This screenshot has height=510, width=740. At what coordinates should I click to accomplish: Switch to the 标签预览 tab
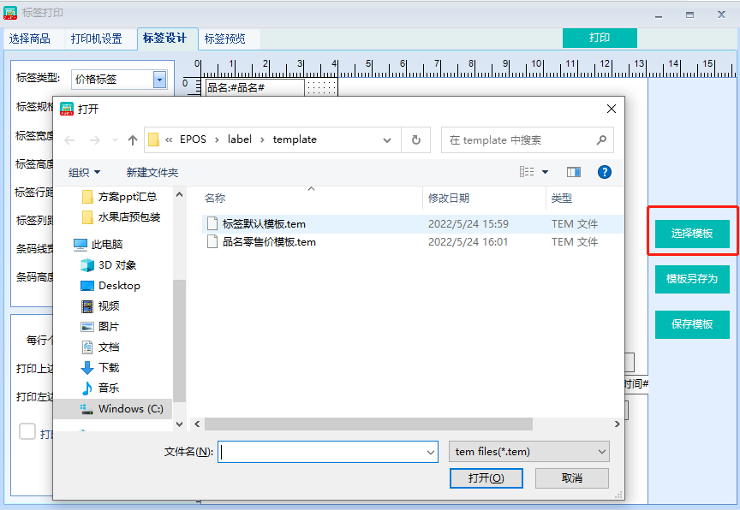coord(224,39)
